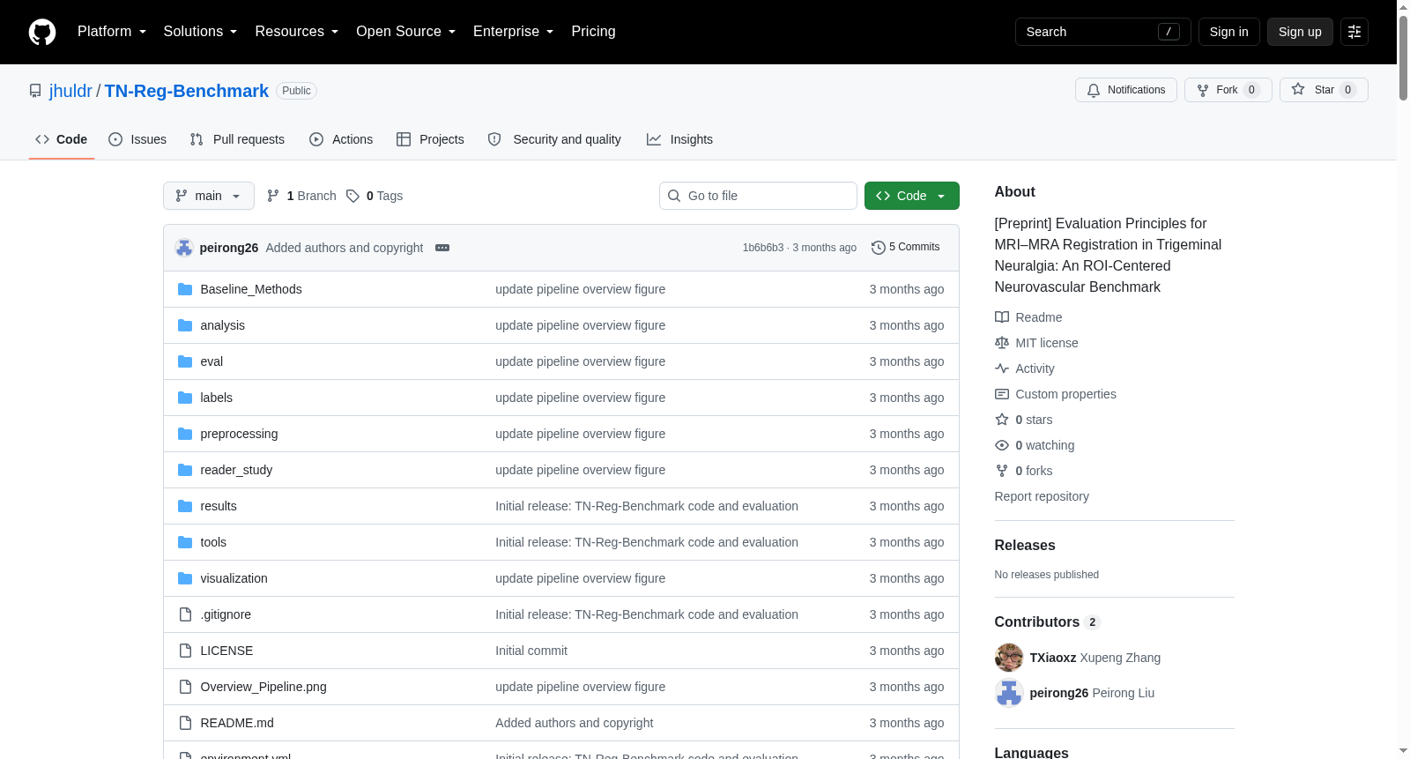View the 0 Tags list

(375, 196)
